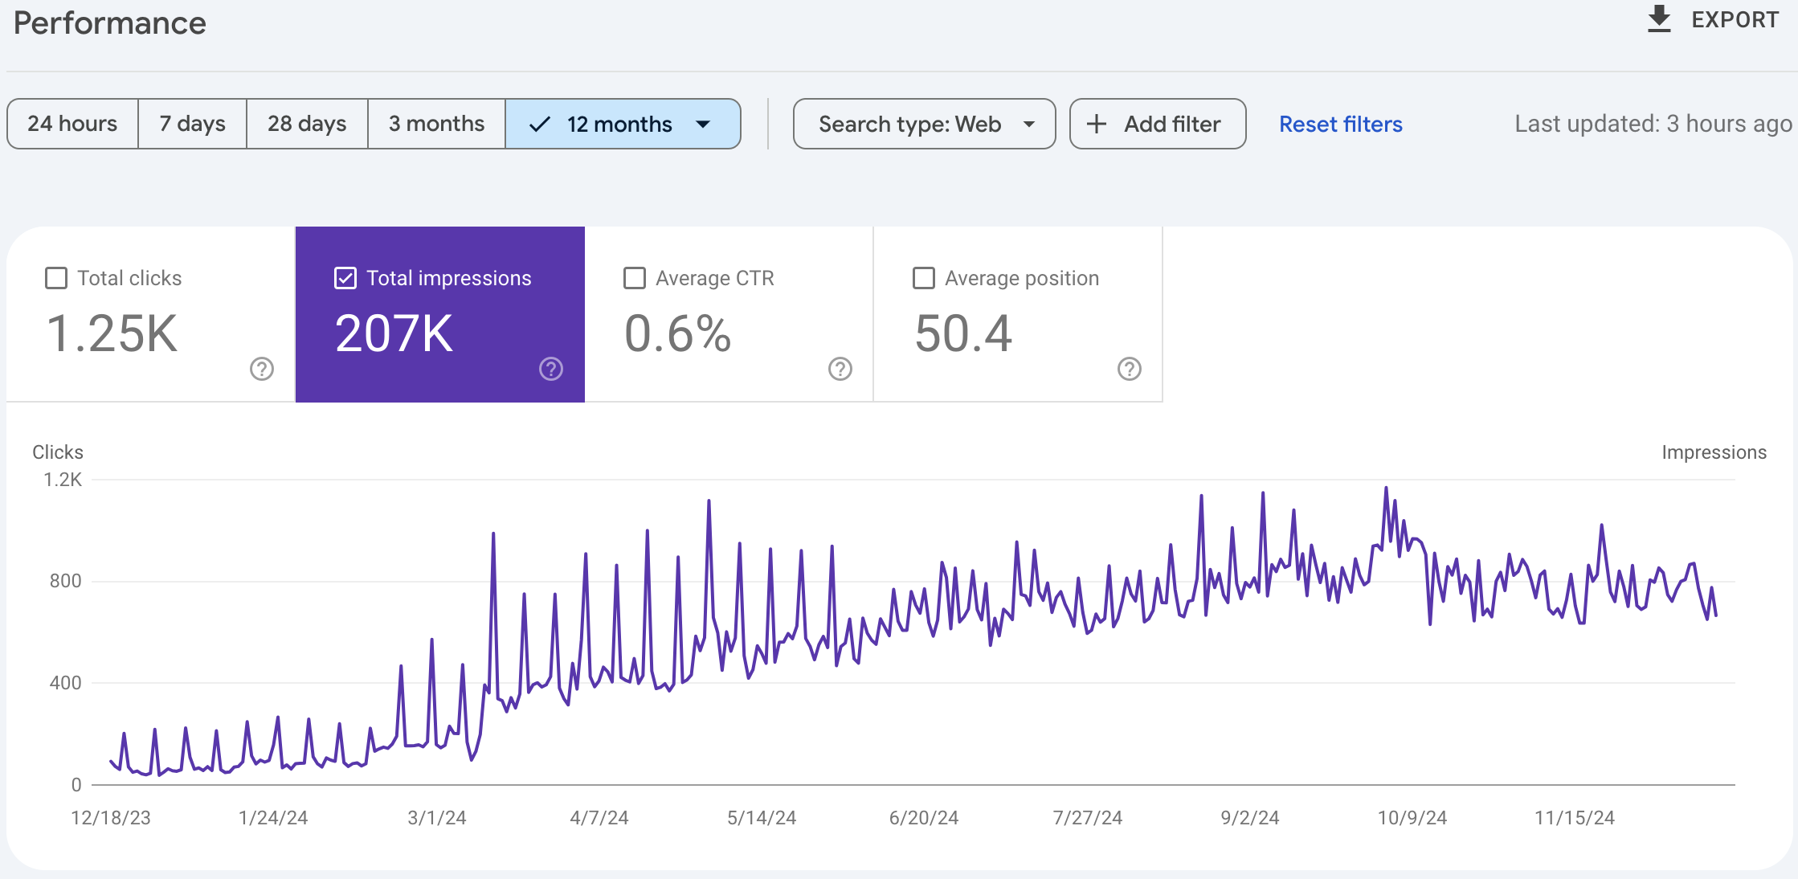Select the 24 hours date range
The height and width of the screenshot is (879, 1798).
point(72,124)
